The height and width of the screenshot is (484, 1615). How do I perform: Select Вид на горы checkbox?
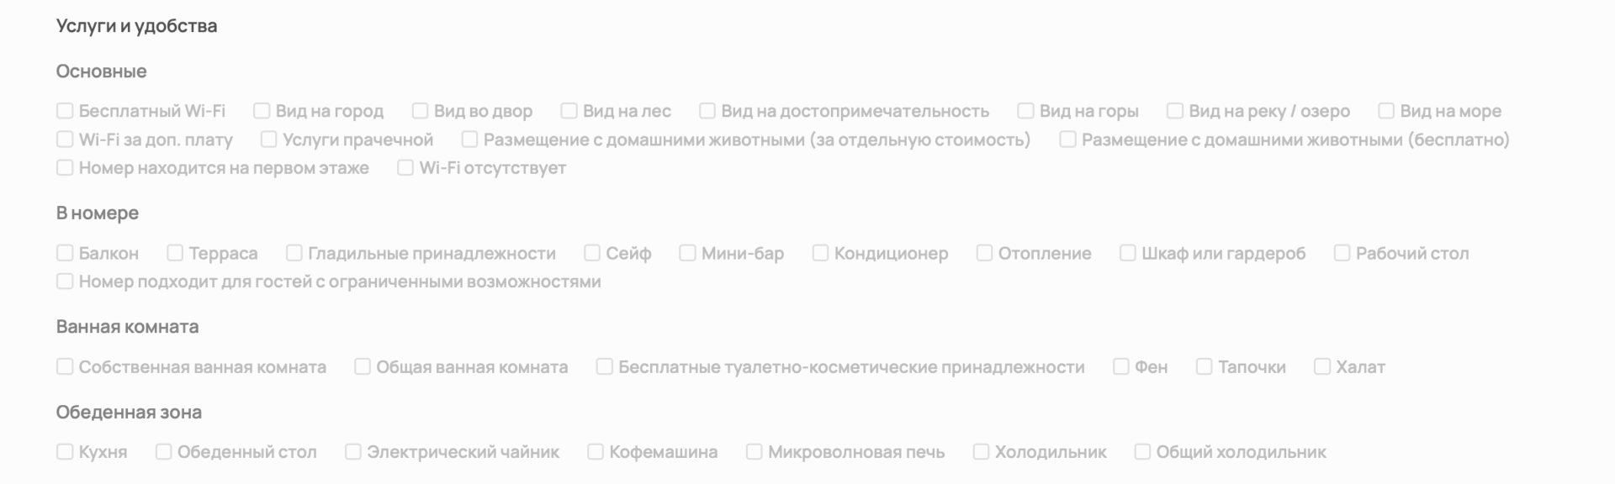click(x=1025, y=111)
